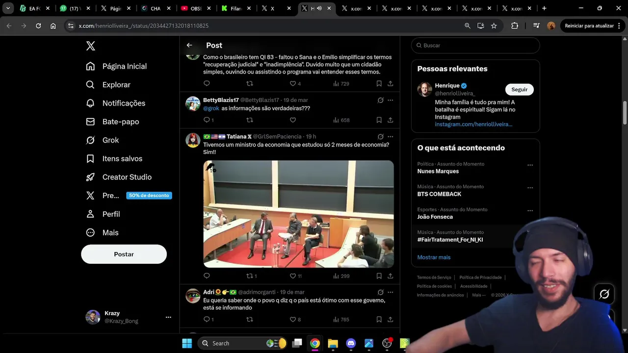Open options for Nunes Marques trend
Image resolution: width=628 pixels, height=353 pixels.
tap(530, 165)
